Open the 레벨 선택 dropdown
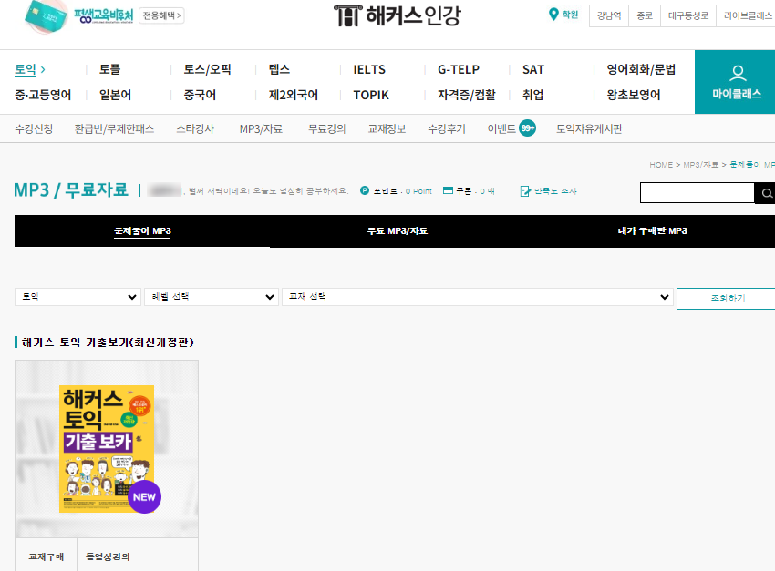775x571 pixels. pyautogui.click(x=211, y=297)
